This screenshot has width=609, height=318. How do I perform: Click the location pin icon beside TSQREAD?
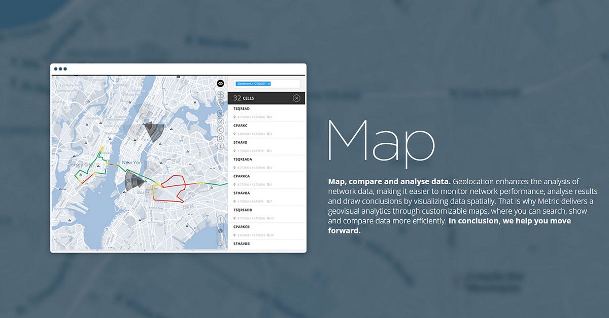tap(234, 117)
